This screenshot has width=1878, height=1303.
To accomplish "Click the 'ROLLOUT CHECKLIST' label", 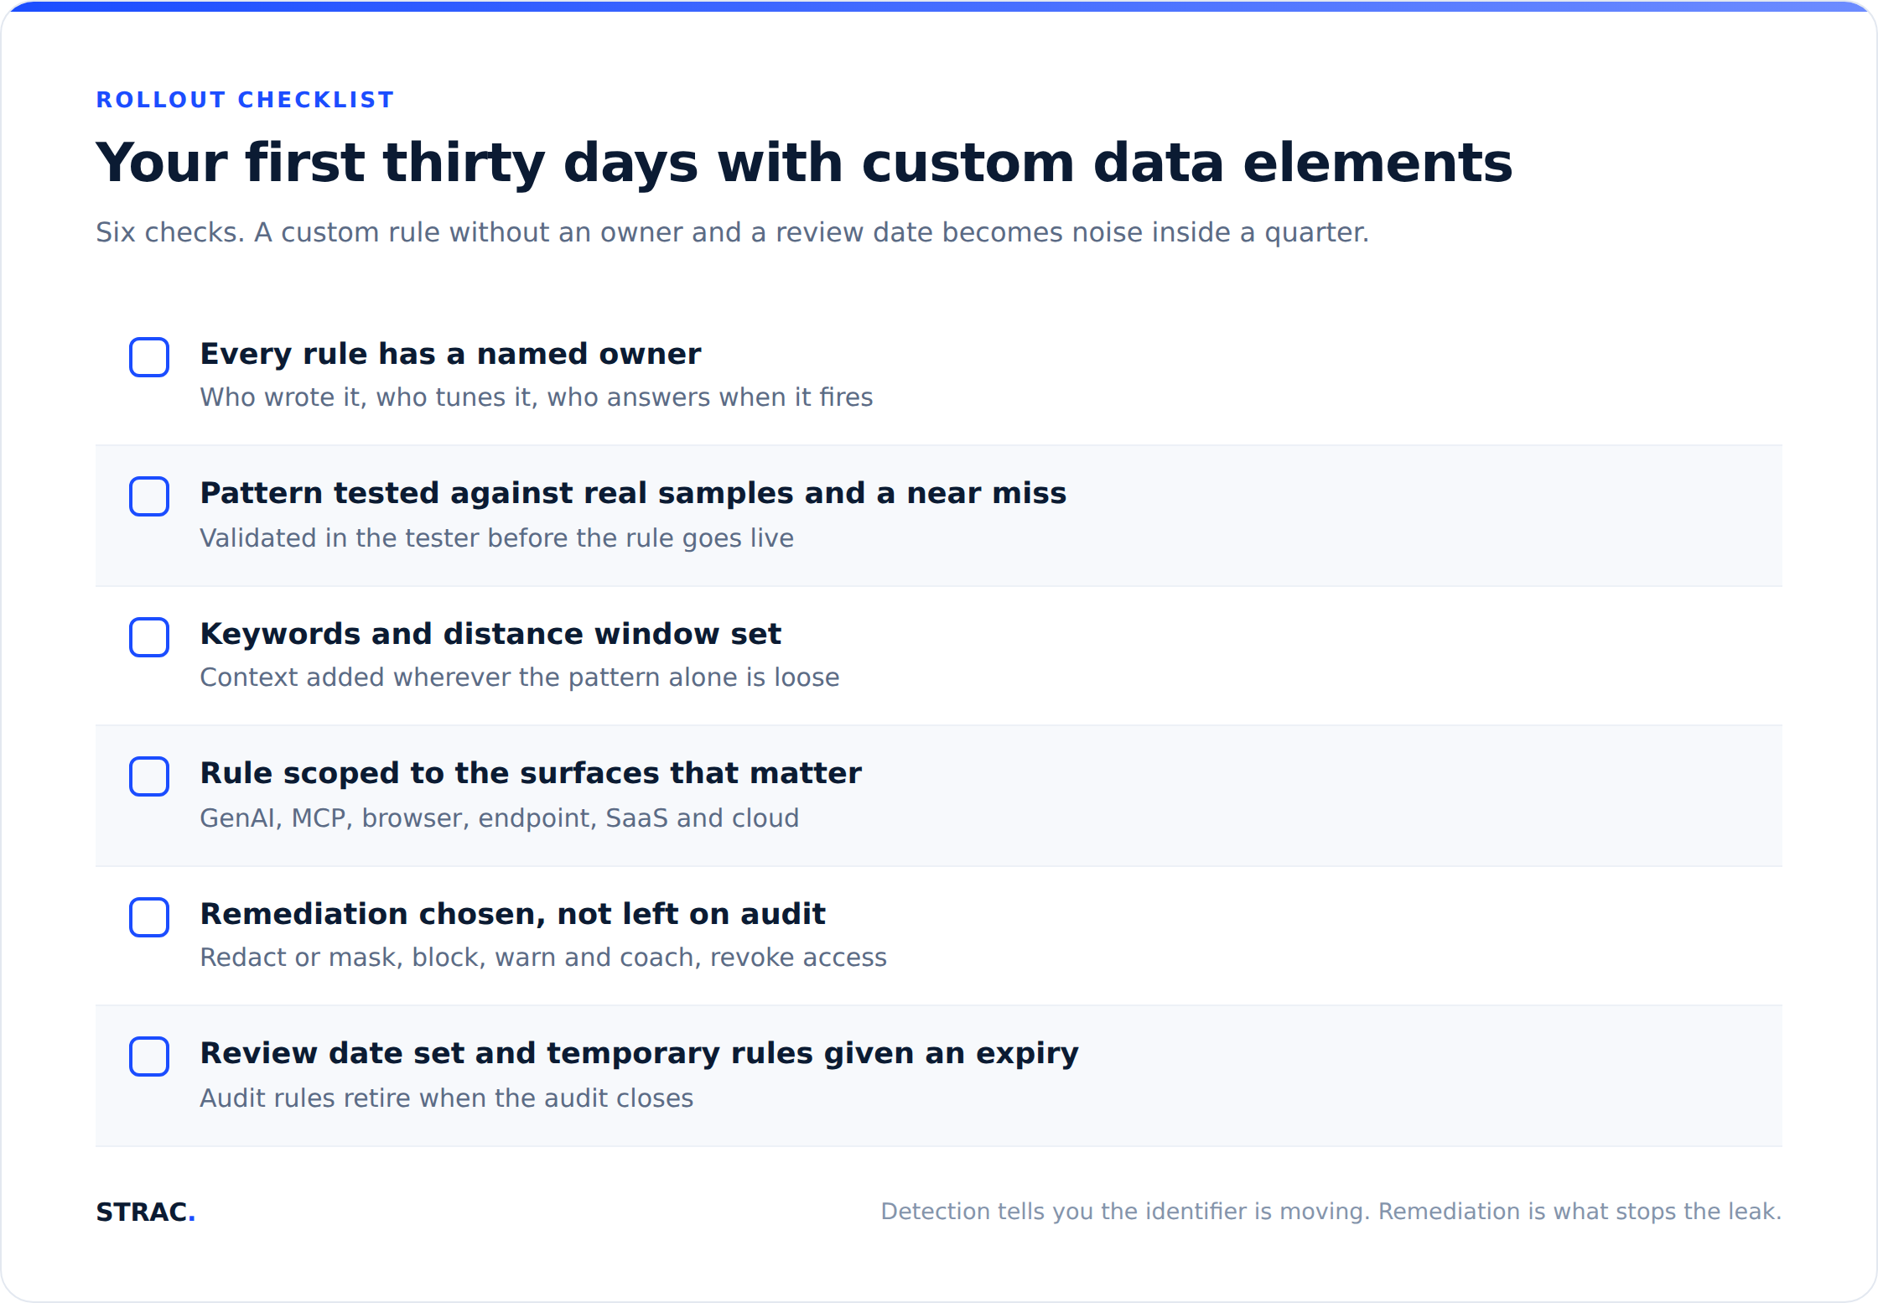I will [245, 100].
